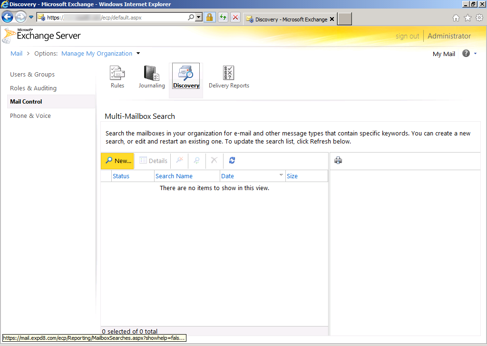
Task: Click the Date column sort arrow
Action: (x=281, y=175)
